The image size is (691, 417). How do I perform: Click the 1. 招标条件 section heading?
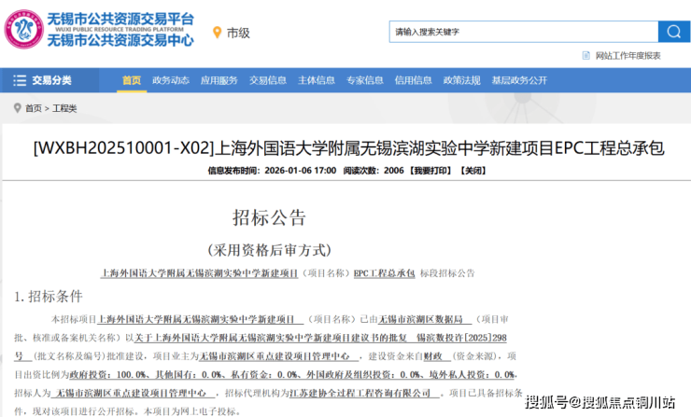point(48,297)
